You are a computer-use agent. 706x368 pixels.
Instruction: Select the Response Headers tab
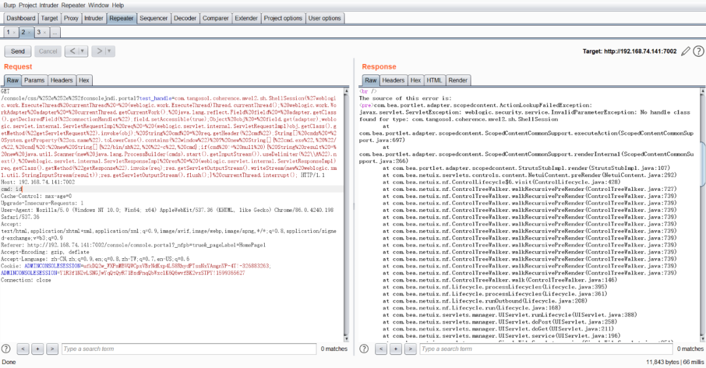(x=393, y=80)
